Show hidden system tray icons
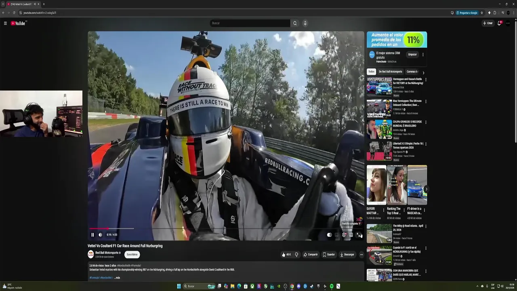Screen dimensions: 517x291 [x=477, y=286]
